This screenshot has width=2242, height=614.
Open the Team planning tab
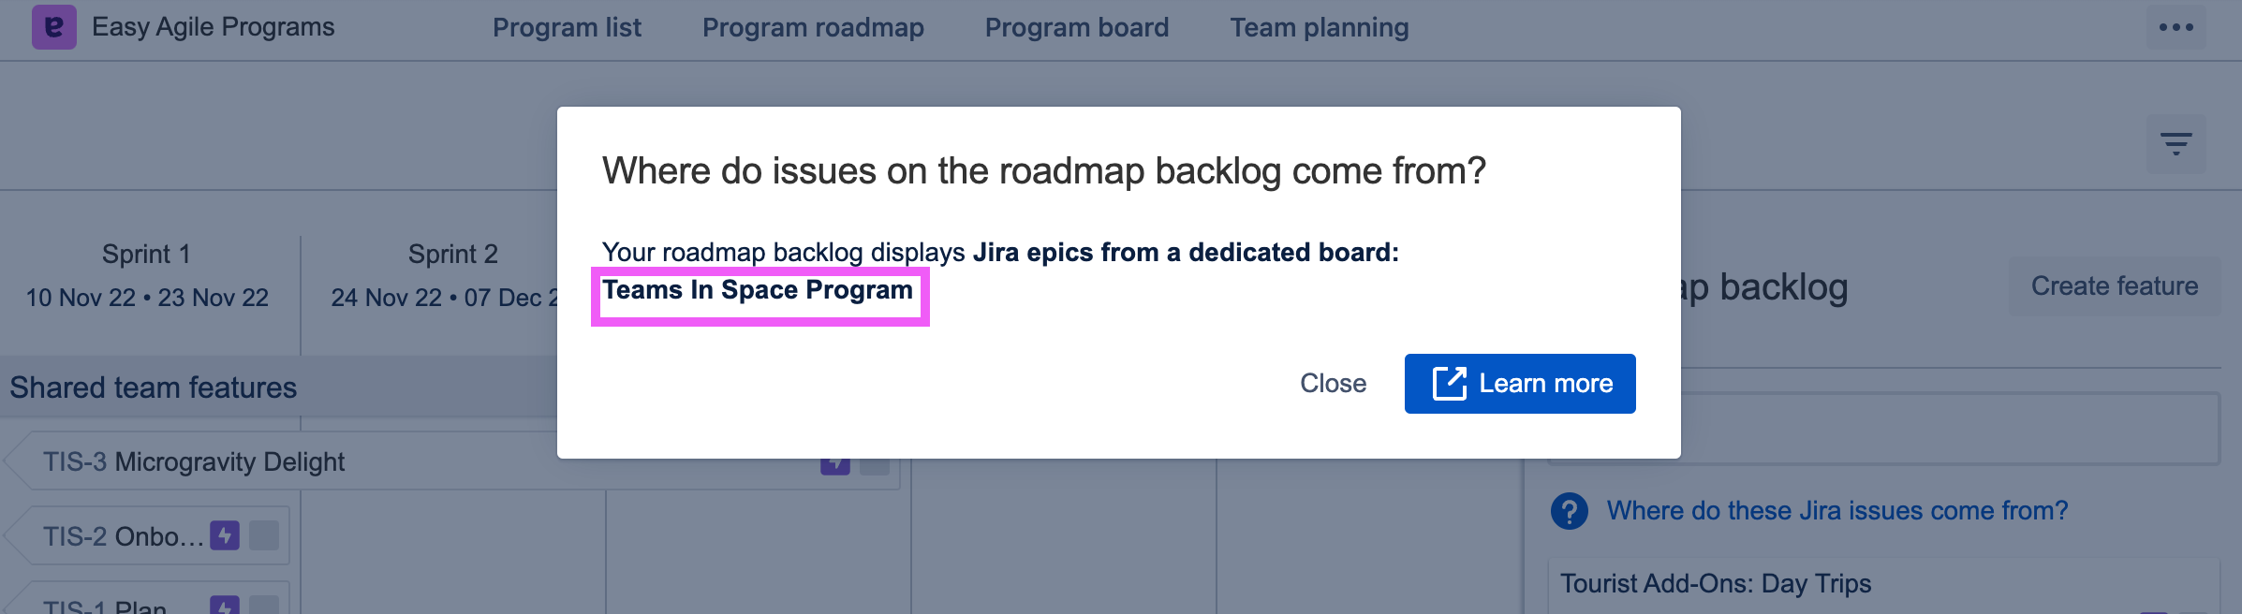point(1319,28)
